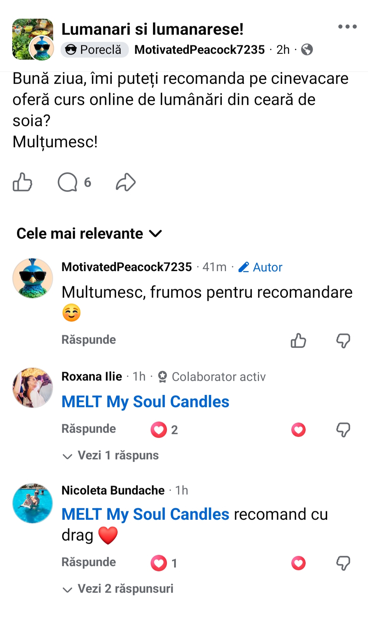Expand Vezi 2 răspunsuri under Nicoleta's comment

[118, 589]
